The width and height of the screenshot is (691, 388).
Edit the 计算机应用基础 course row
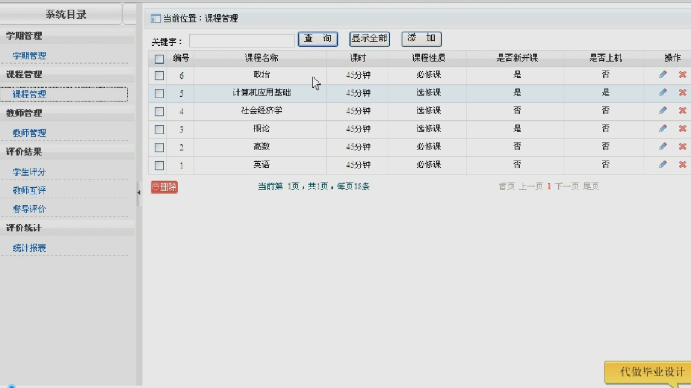coord(663,93)
